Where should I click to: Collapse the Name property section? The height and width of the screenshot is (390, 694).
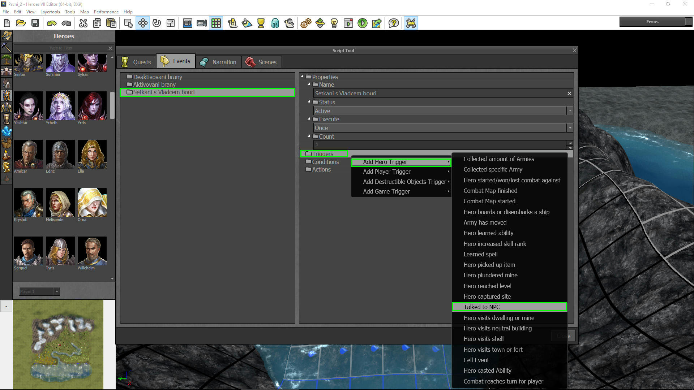click(309, 84)
